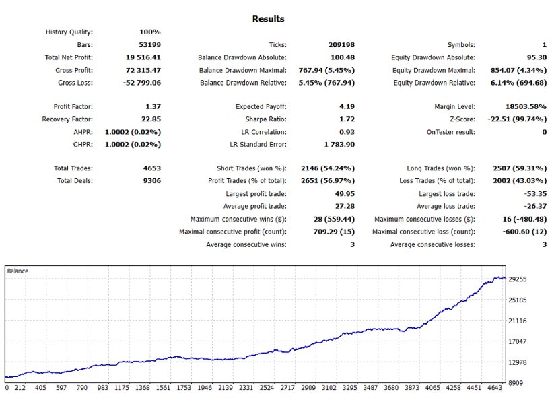Click the Balance chart legend label
The width and height of the screenshot is (552, 404).
point(18,271)
